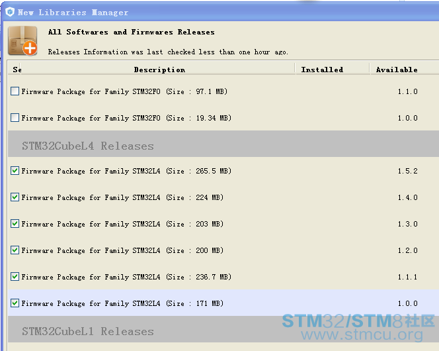Image resolution: width=439 pixels, height=351 pixels.
Task: Click the All Softwares and Firmwares Releases heading
Action: click(132, 32)
